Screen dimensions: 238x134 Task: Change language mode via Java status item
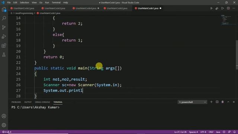click(218, 132)
